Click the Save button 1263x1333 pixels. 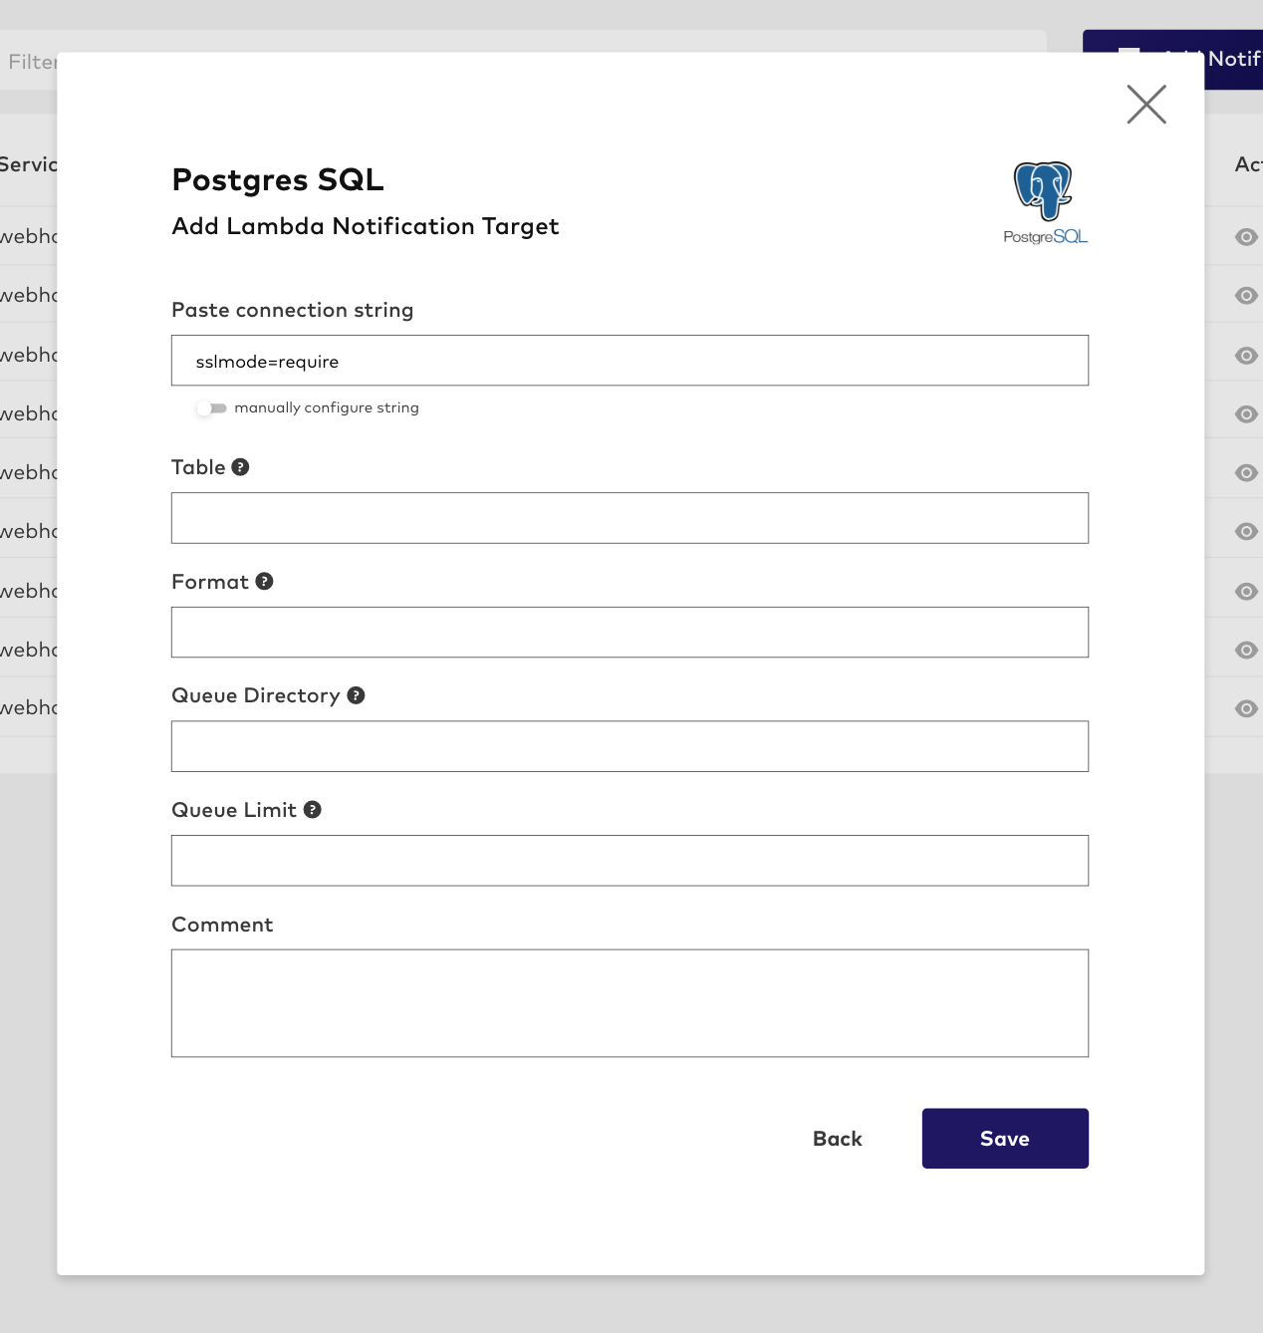[1004, 1138]
